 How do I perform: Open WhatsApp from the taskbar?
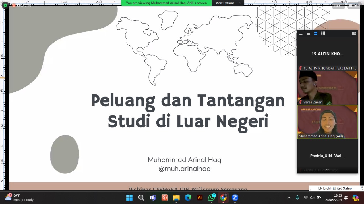click(212, 198)
